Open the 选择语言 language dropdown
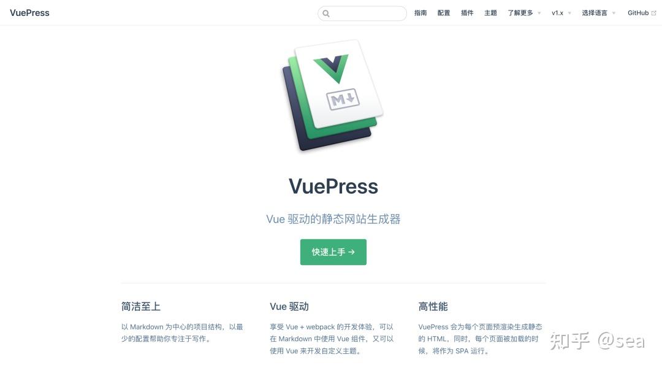The image size is (662, 368). click(598, 13)
